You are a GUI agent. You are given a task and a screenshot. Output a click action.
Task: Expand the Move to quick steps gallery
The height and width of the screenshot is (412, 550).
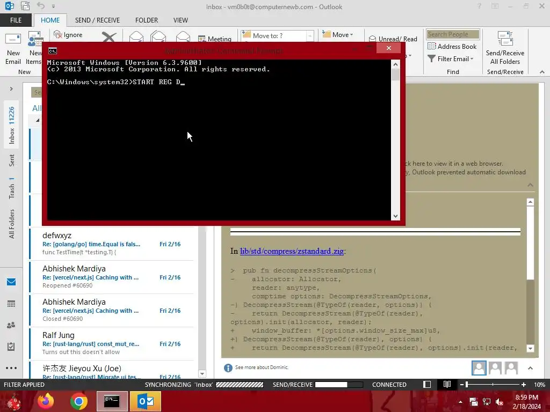tap(310, 36)
